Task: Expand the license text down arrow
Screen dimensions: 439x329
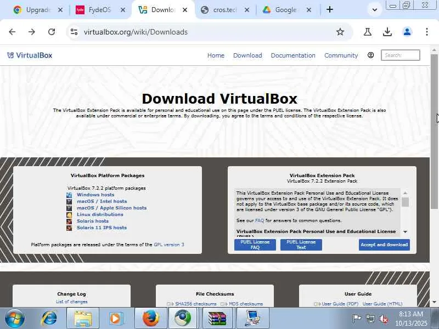Action: [x=405, y=231]
